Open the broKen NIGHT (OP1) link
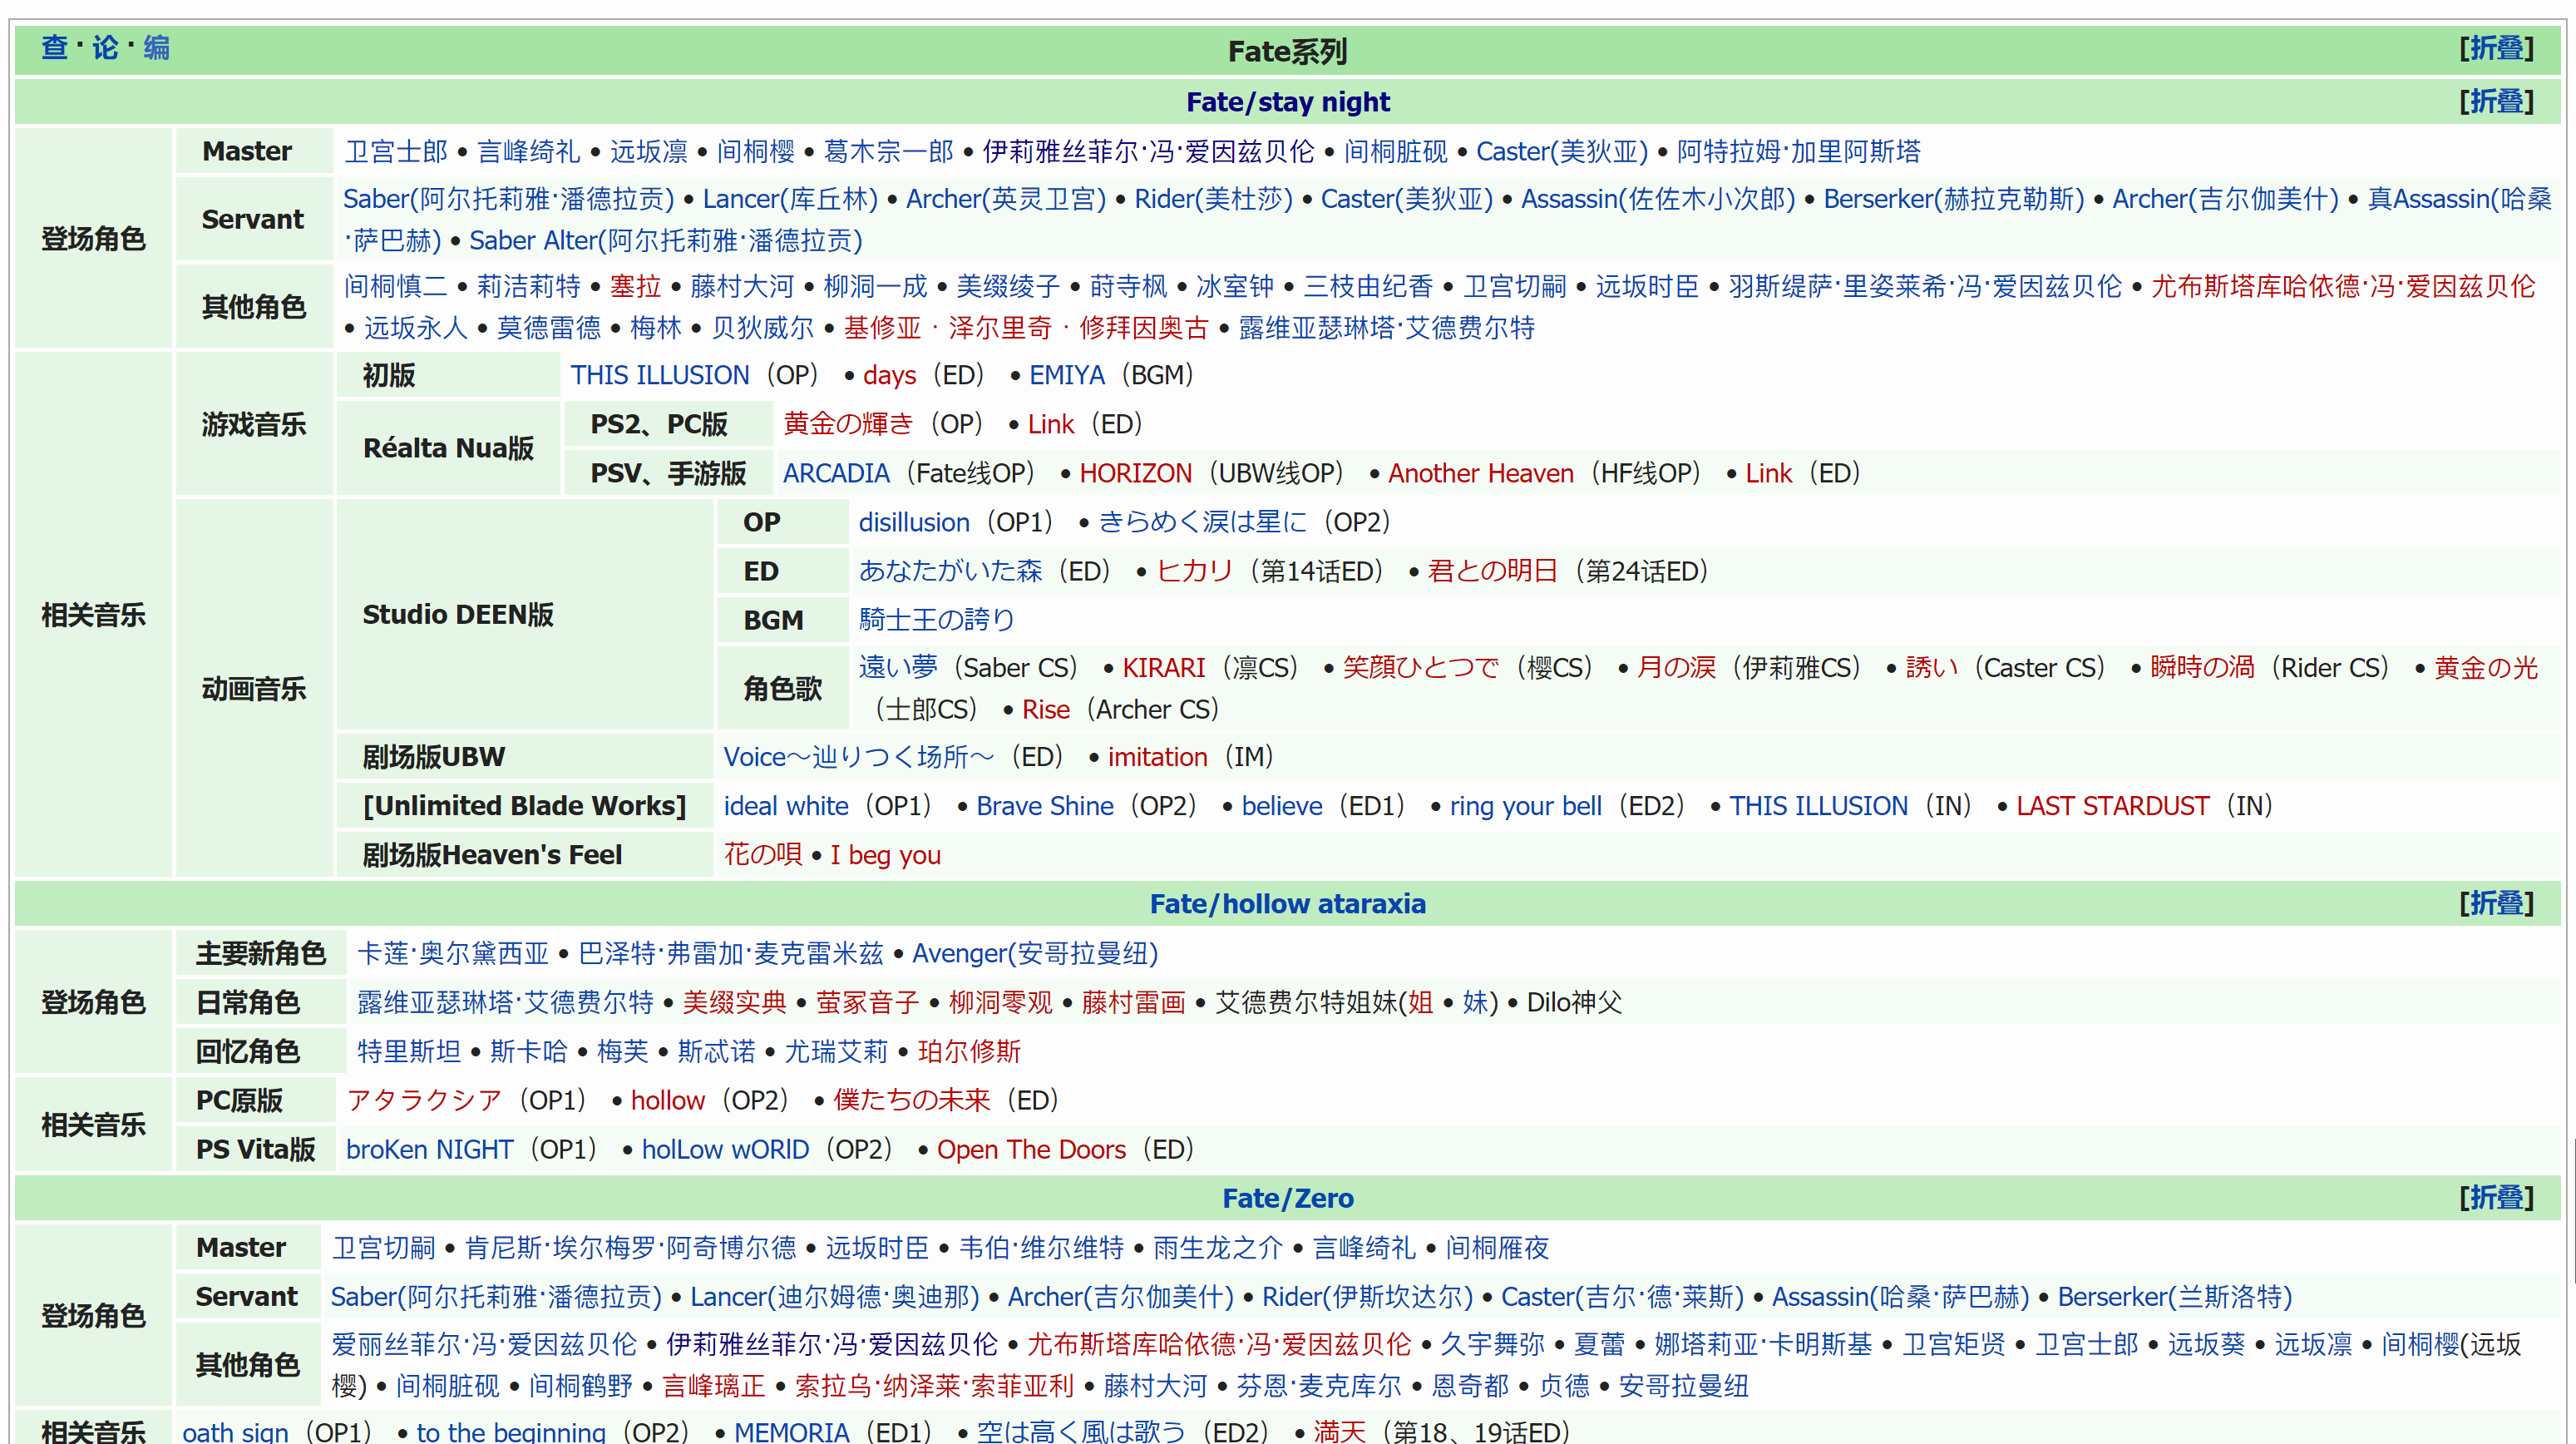The width and height of the screenshot is (2576, 1444). point(429,1150)
